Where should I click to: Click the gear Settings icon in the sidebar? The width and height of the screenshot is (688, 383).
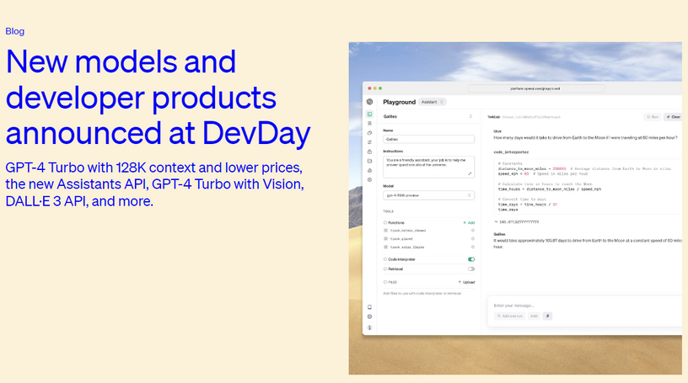click(369, 179)
